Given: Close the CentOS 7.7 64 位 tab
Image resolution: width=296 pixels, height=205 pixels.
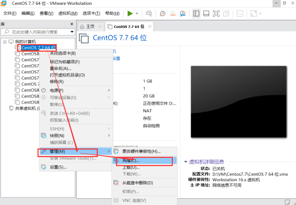Looking at the screenshot, I should click(150, 27).
